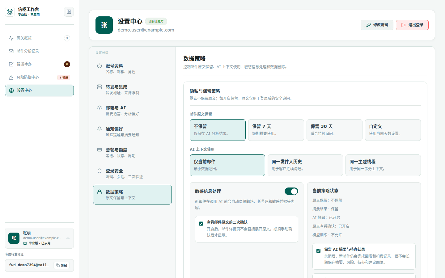
Task: Uncheck 查看邮件原文前二次确认
Action: click(x=201, y=224)
